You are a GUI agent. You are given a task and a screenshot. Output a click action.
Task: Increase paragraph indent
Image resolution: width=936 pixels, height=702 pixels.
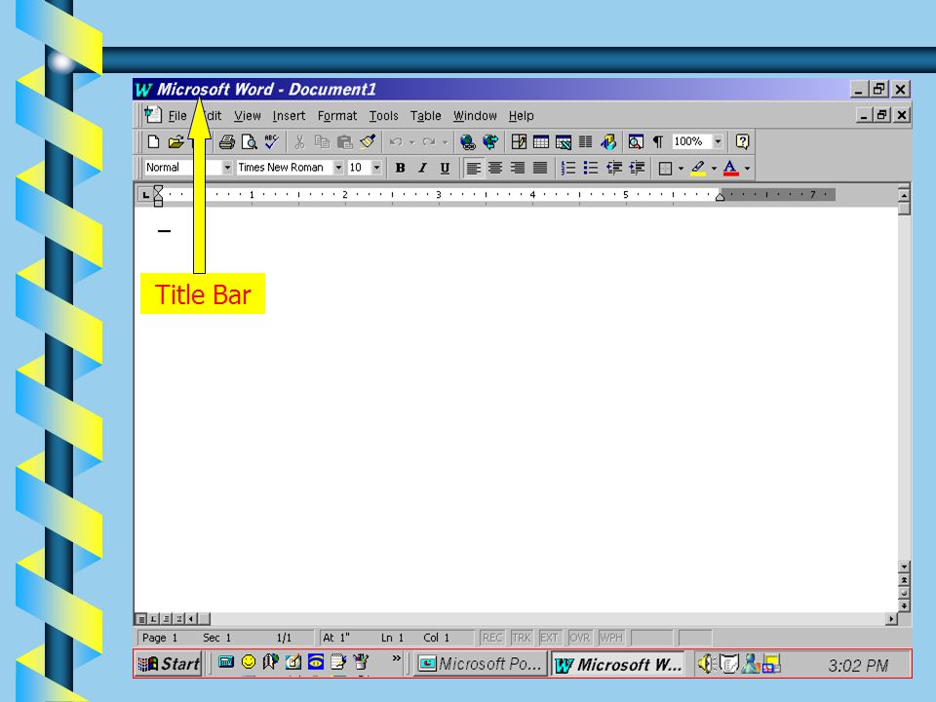[x=637, y=169]
